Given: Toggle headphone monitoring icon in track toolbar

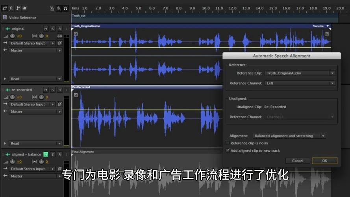Looking at the screenshot, I should tap(65, 8).
